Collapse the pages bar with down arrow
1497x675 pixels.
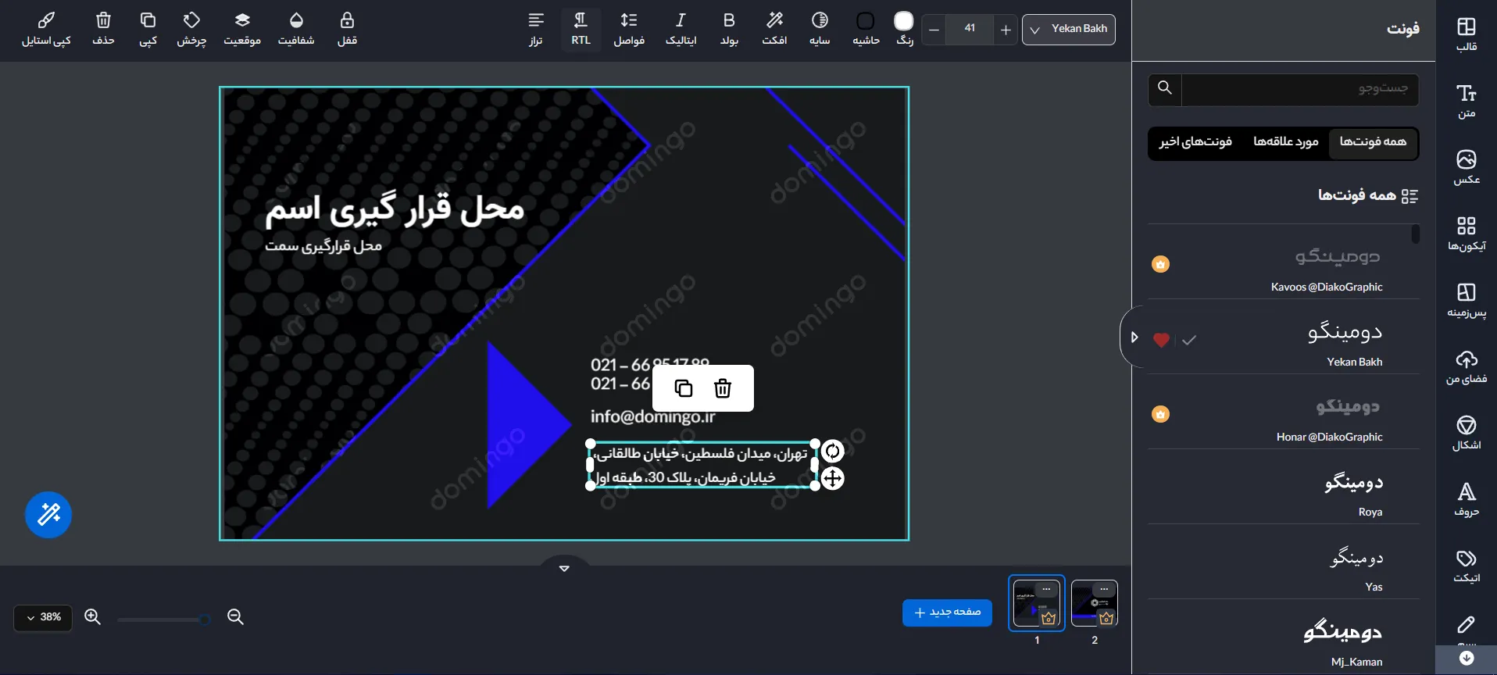click(564, 568)
